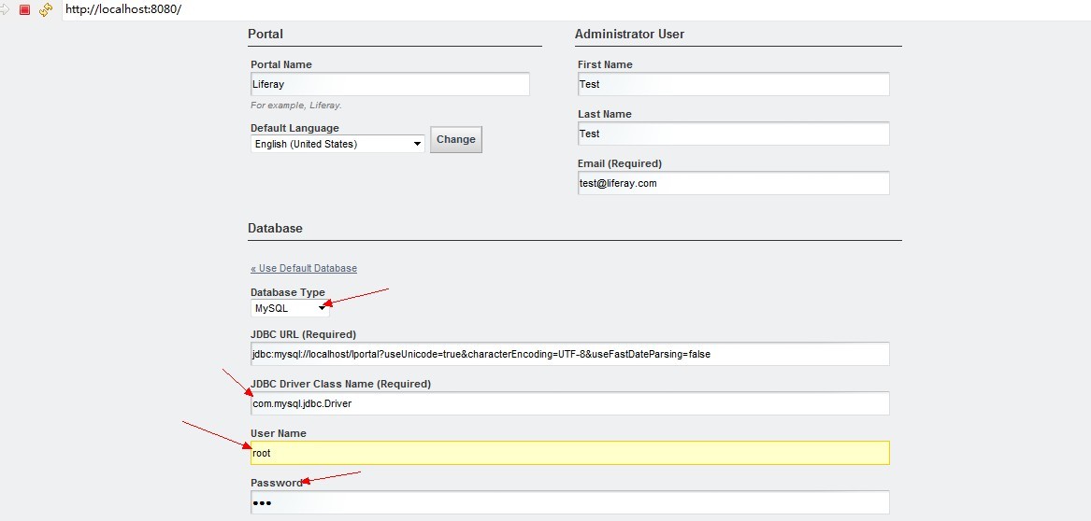The height and width of the screenshot is (521, 1091).
Task: Click the First Name input field
Action: [733, 84]
